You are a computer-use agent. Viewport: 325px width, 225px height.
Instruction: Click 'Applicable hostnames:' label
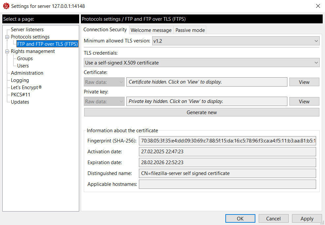tap(112, 184)
